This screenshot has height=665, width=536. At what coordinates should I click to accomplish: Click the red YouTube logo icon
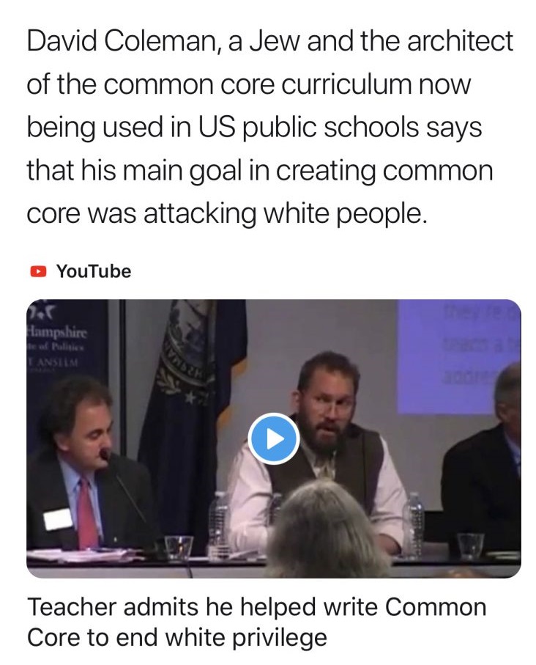click(38, 271)
